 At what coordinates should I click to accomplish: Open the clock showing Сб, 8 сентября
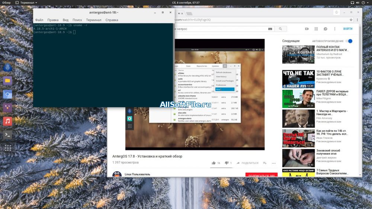click(x=186, y=3)
